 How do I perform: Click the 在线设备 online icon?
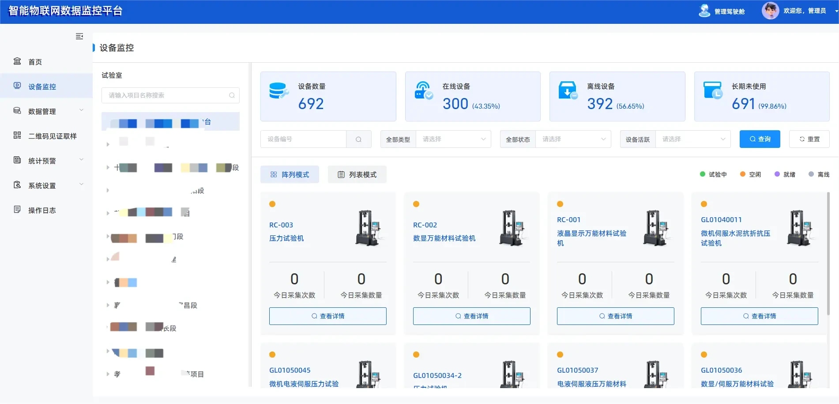coord(424,91)
